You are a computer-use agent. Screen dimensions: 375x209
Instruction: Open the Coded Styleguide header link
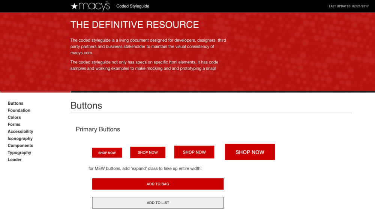[133, 6]
